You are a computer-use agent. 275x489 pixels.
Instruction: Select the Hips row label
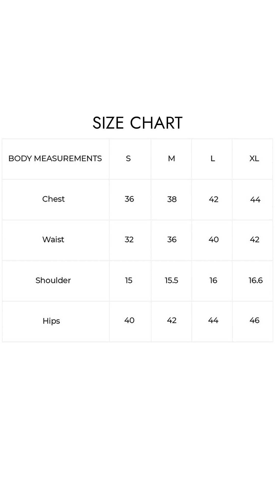pos(51,321)
